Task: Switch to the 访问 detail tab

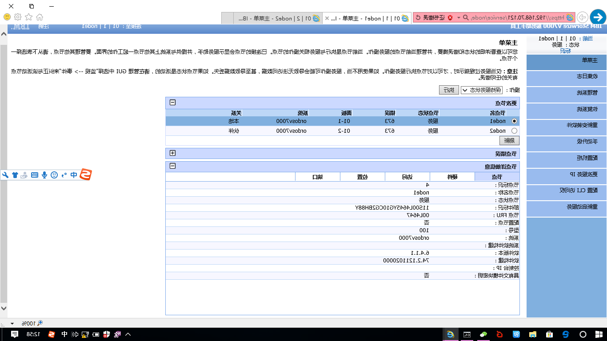Action: [407, 177]
